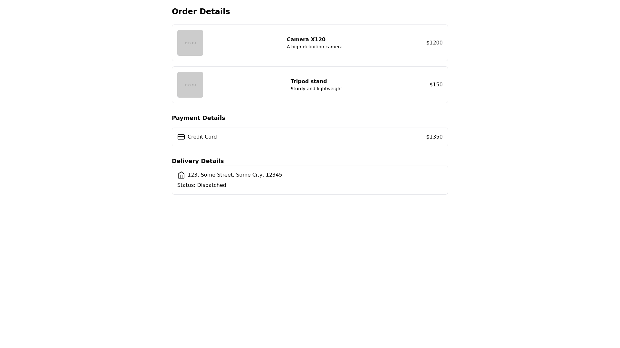Open the Tripod stand product thumbnail
The height and width of the screenshot is (348, 620).
(190, 85)
